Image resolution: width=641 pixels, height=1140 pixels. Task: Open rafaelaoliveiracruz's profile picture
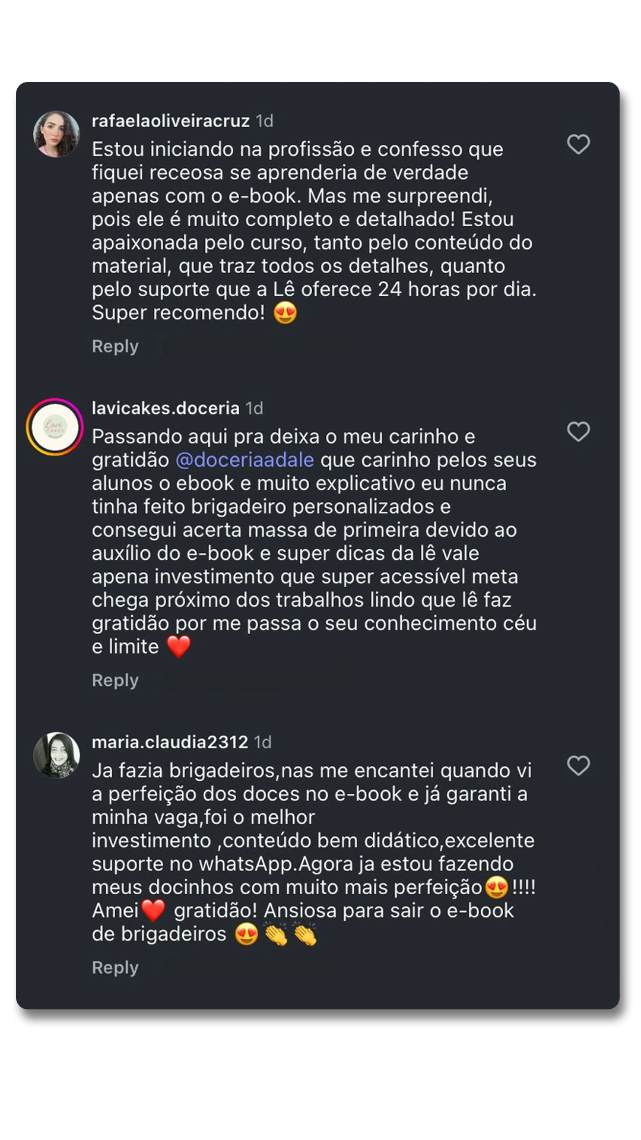(x=56, y=134)
